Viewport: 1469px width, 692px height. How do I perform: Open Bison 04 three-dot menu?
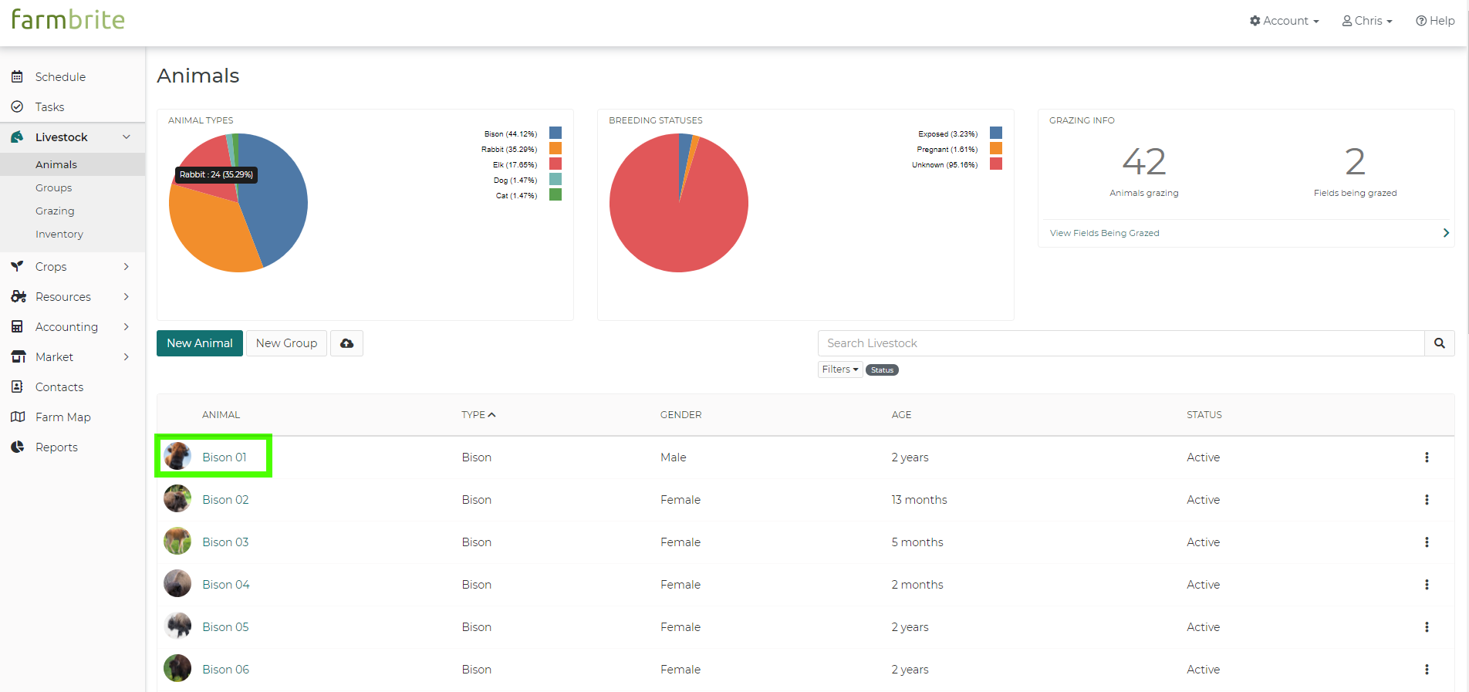point(1427,585)
